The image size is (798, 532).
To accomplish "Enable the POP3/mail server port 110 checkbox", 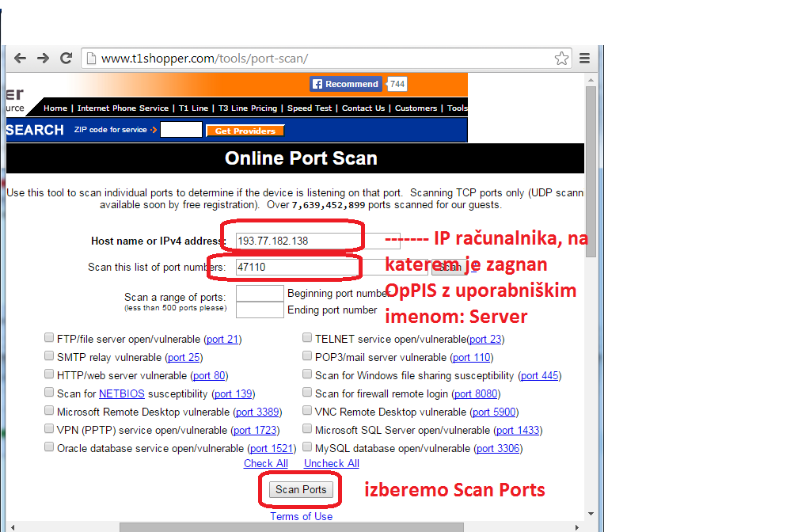I will [307, 355].
